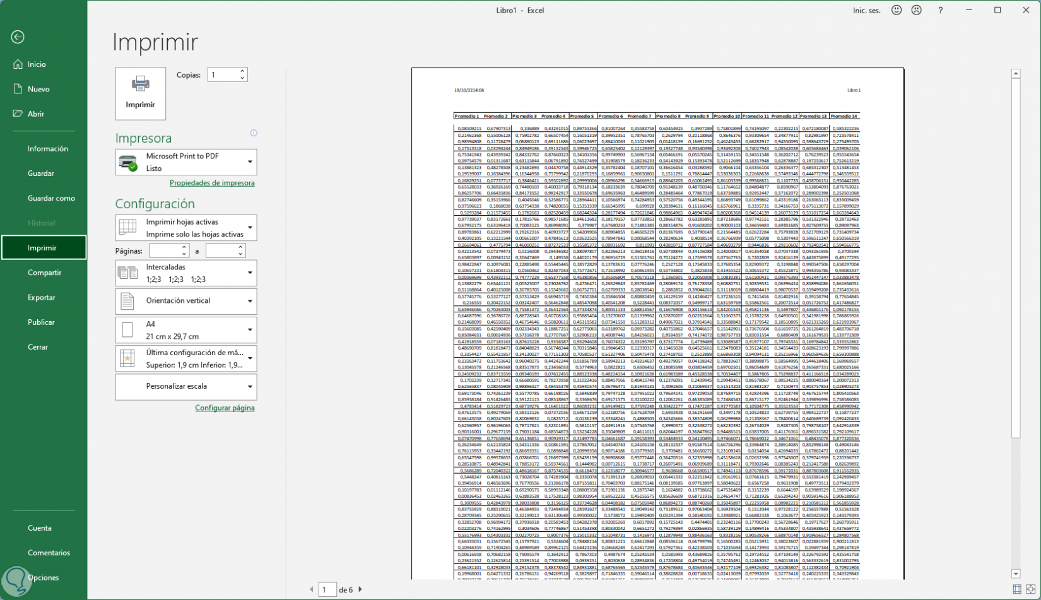Go to next preview page arrow
Viewport: 1041px width, 600px height.
coord(360,589)
